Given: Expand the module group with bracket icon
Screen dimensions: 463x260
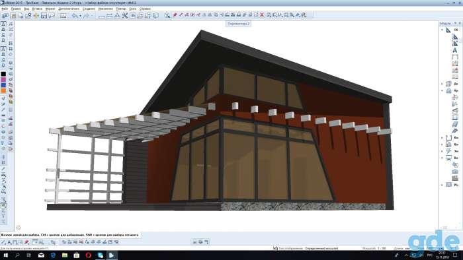Looking at the screenshot, I should pyautogui.click(x=442, y=138).
